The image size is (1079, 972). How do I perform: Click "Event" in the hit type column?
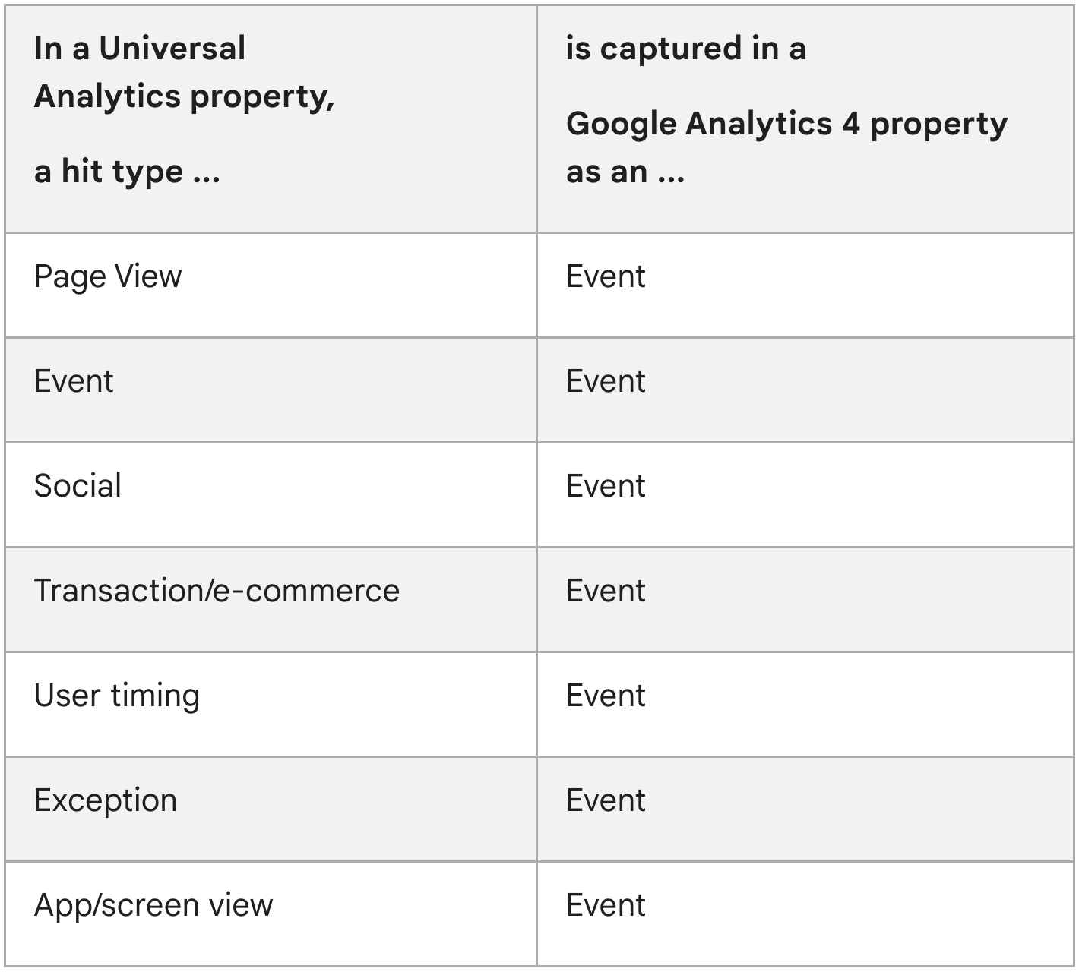tap(74, 381)
